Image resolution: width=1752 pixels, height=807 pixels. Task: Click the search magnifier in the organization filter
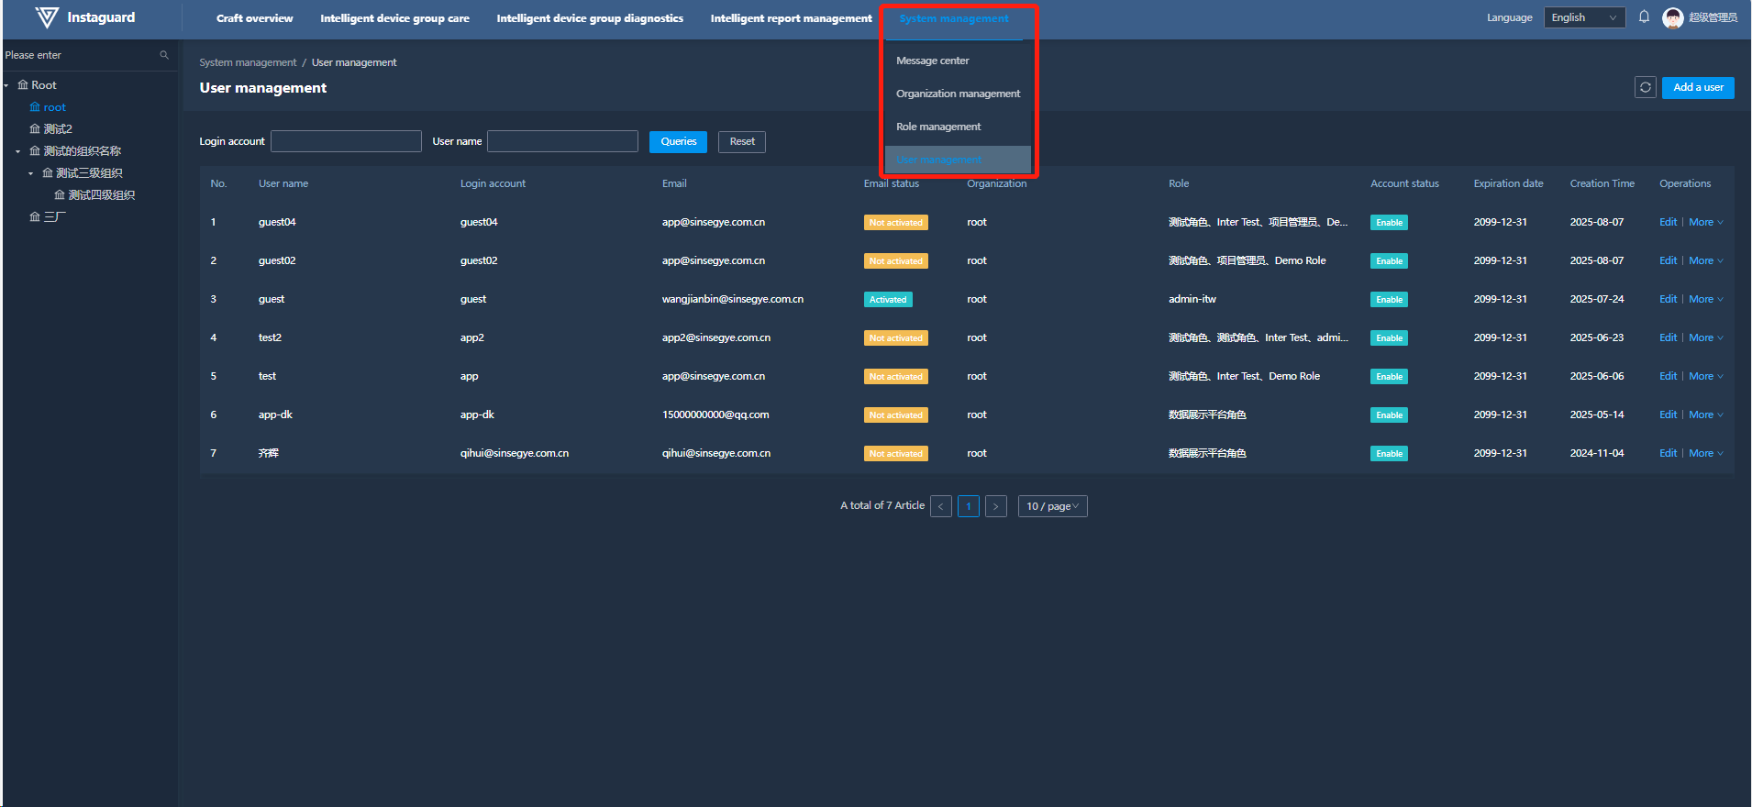(x=164, y=55)
